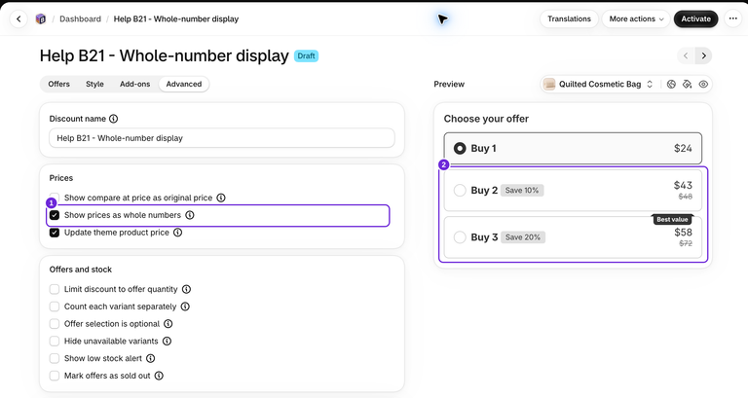This screenshot has width=748, height=398.
Task: Click the Save 10% badge
Action: click(522, 190)
